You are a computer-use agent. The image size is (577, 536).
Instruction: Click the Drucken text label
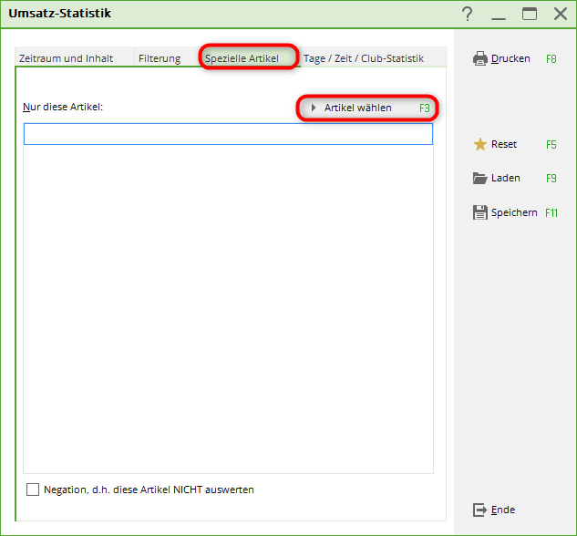point(510,59)
